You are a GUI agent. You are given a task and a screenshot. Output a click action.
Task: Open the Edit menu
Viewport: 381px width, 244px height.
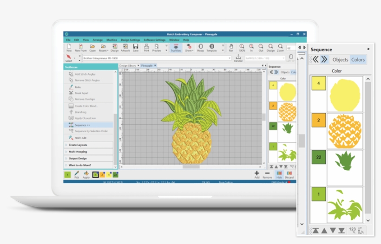tap(77, 40)
